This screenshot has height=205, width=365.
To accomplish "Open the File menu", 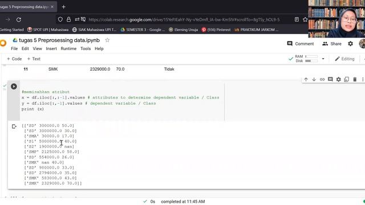I will pyautogui.click(x=14, y=48).
